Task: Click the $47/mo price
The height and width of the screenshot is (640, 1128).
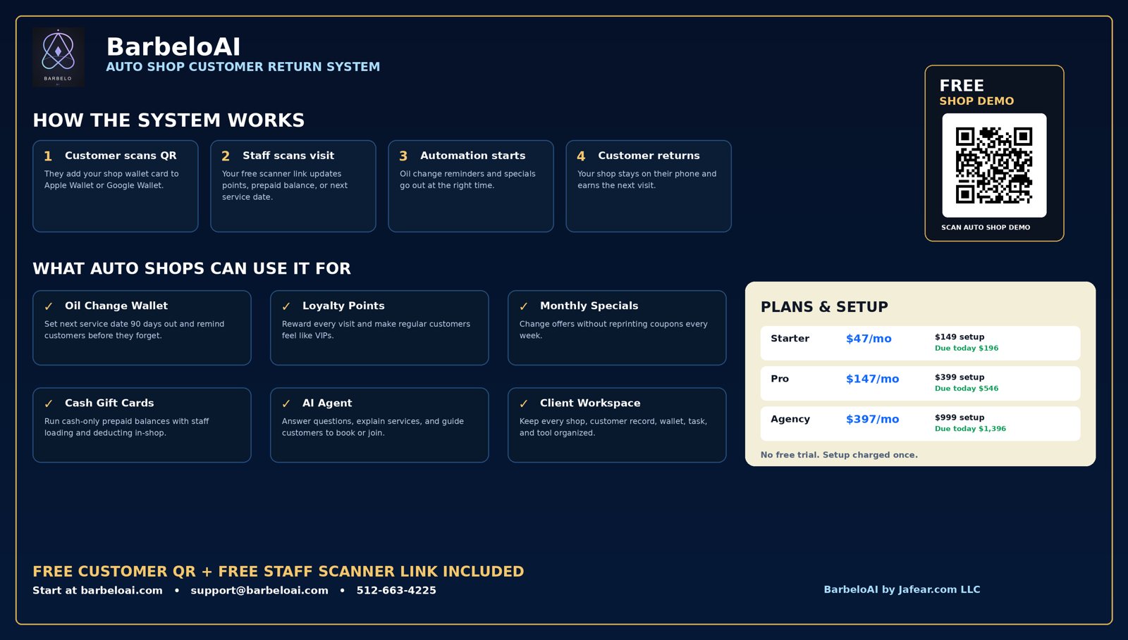Action: tap(869, 339)
